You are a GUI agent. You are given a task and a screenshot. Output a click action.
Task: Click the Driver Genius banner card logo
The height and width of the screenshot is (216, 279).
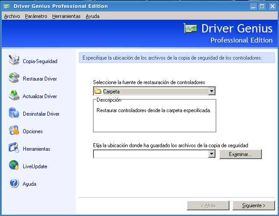pos(190,28)
